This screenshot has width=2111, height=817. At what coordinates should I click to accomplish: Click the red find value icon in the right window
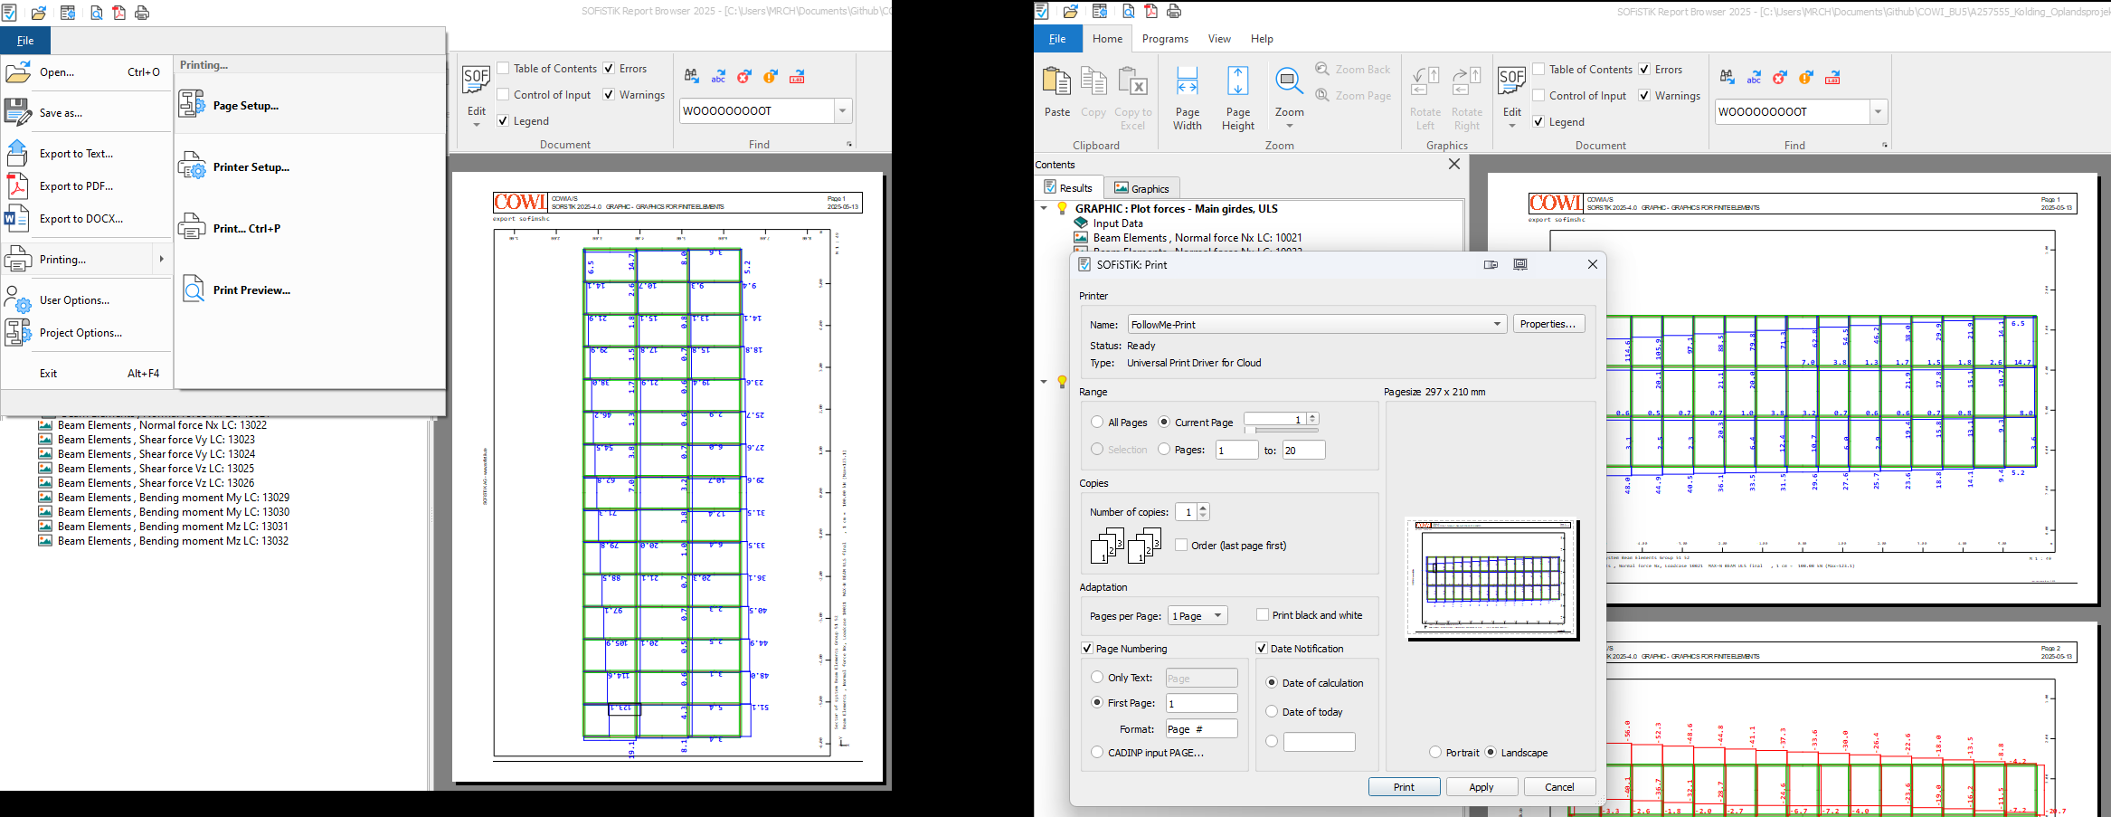1832,78
